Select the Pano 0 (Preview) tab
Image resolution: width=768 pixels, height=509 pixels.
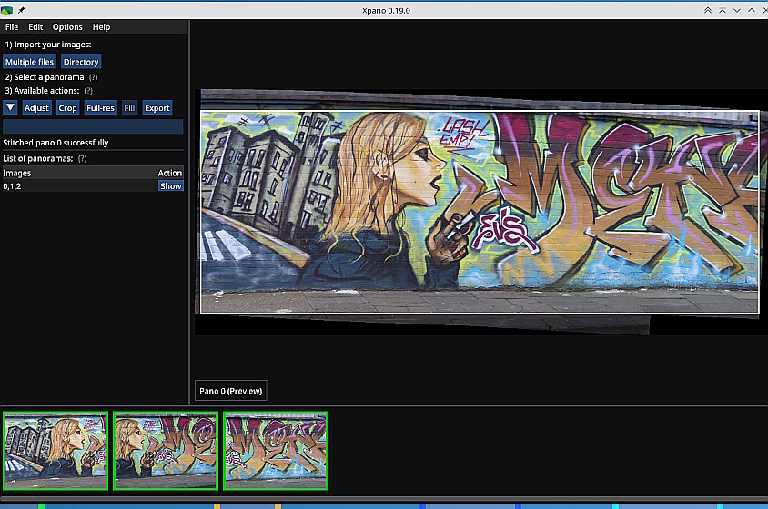click(231, 392)
